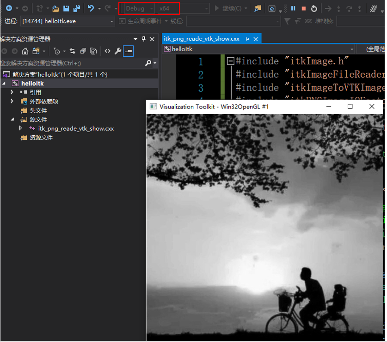Click the Step Out debug icon

359,9
